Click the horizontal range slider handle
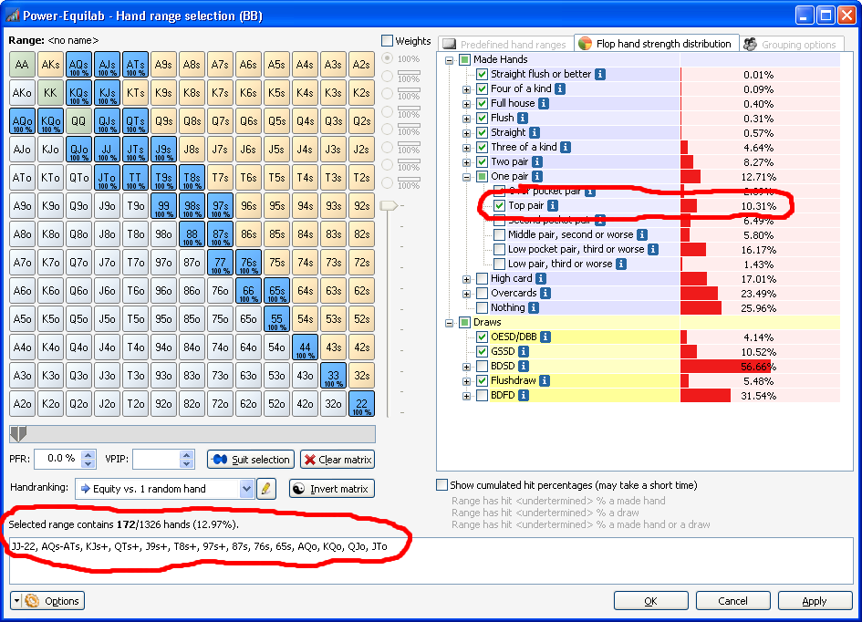The width and height of the screenshot is (862, 622). (x=18, y=434)
